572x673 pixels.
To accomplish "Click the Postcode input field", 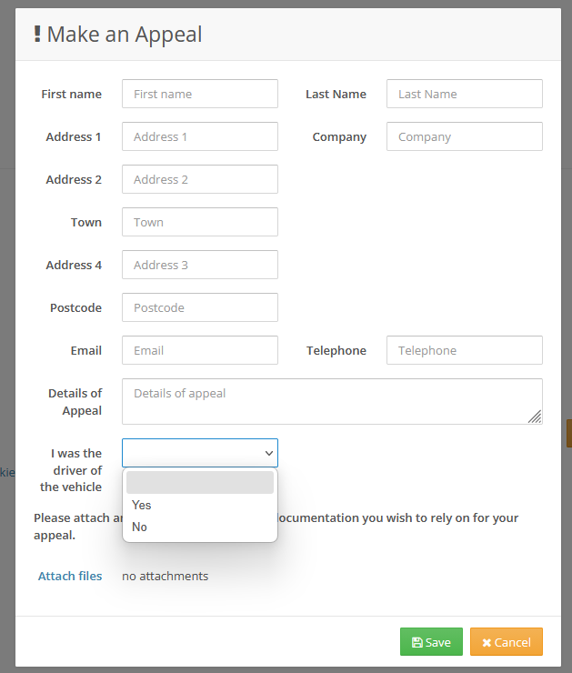I will [x=200, y=307].
